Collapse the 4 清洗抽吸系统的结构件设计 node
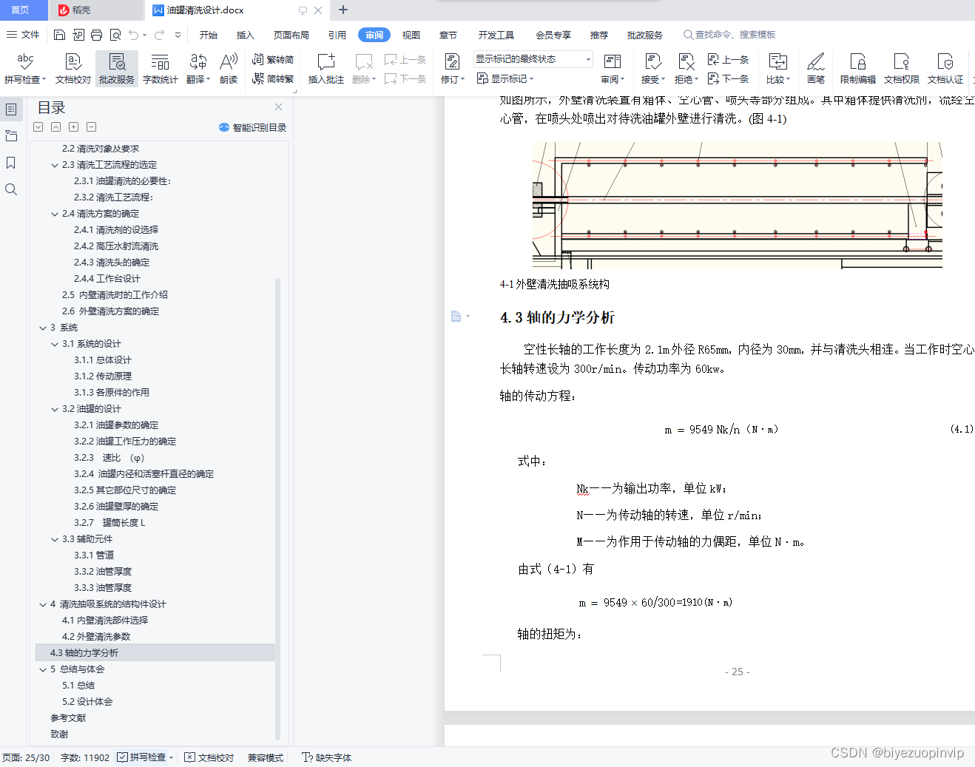Screen dimensions: 975x767 pyautogui.click(x=43, y=604)
